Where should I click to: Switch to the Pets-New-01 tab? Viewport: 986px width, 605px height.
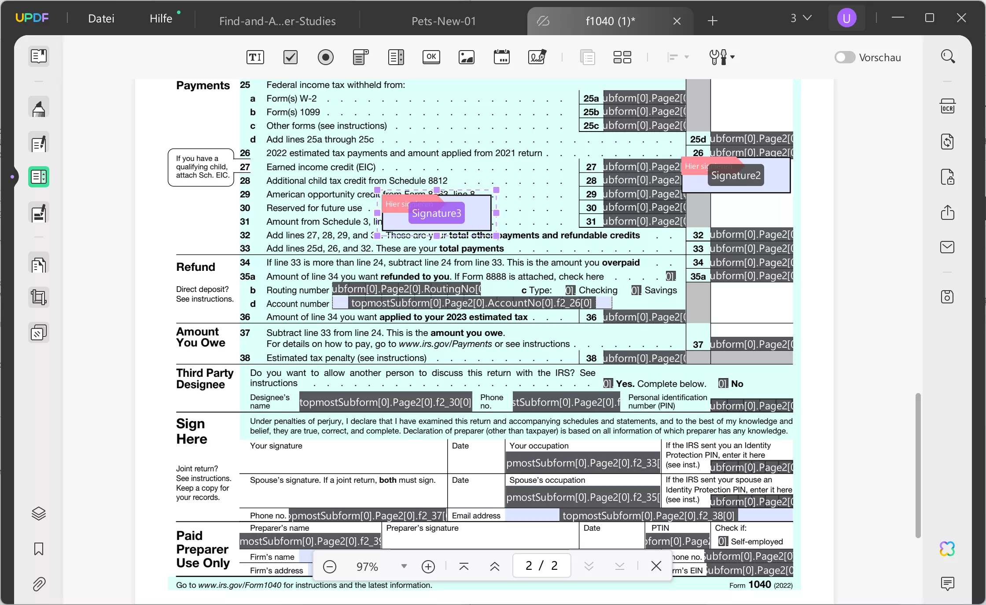click(x=443, y=21)
